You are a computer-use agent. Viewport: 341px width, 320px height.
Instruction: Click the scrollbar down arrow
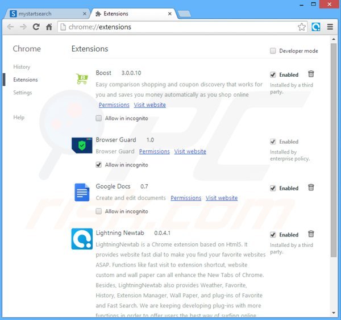tap(334, 313)
